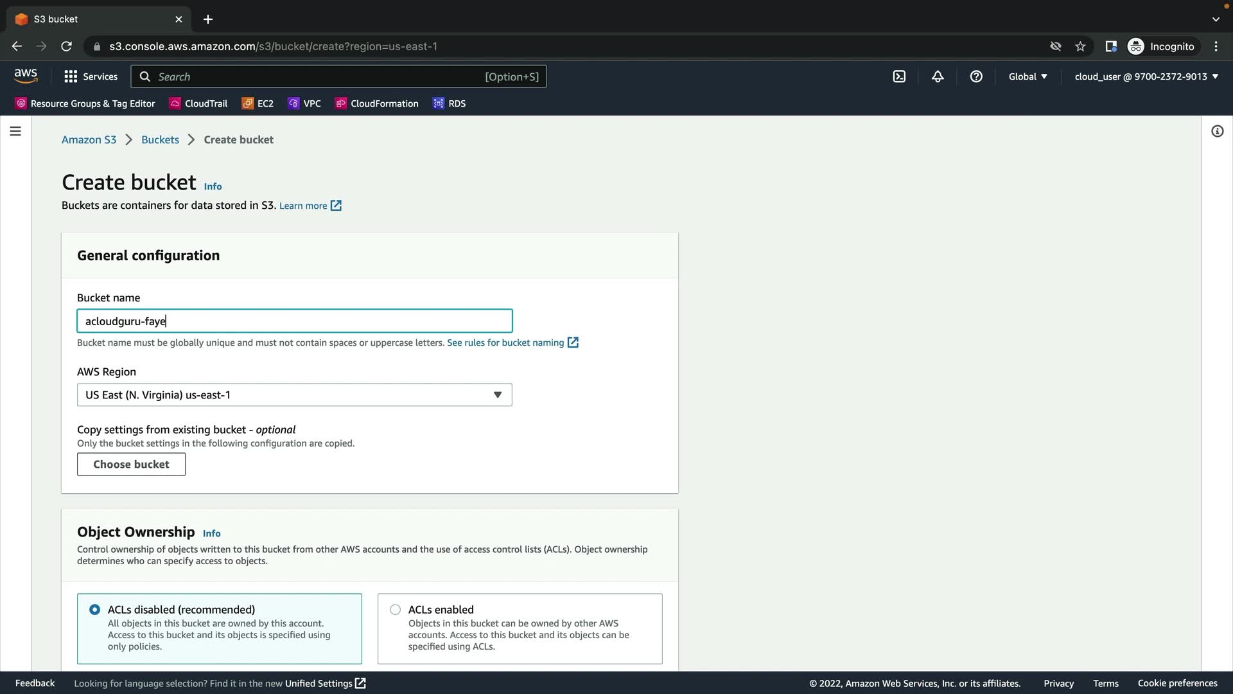Click the help question mark icon
This screenshot has width=1233, height=694.
(976, 76)
